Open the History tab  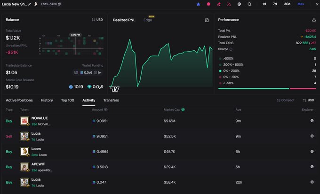click(47, 100)
